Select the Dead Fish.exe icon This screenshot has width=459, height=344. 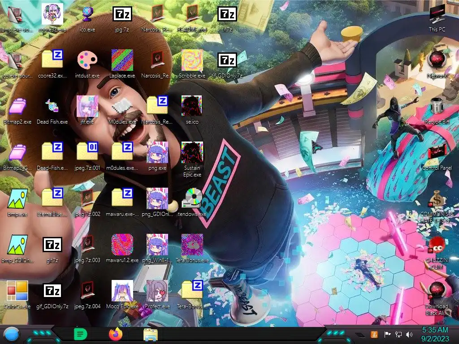52,106
